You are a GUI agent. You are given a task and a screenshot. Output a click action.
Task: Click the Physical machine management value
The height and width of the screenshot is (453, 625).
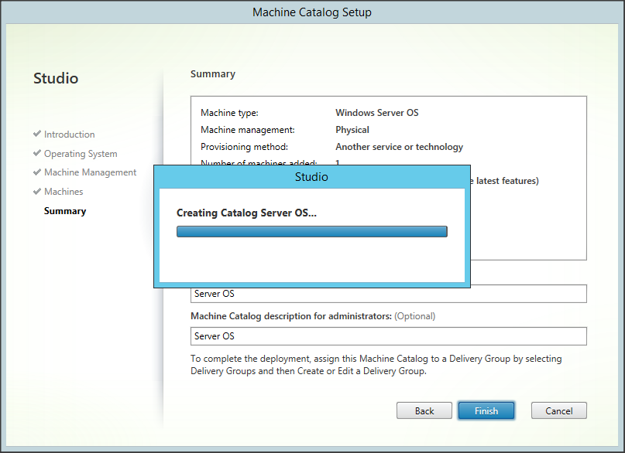352,130
